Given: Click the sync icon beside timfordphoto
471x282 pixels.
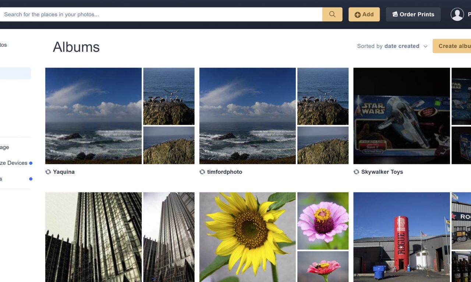Looking at the screenshot, I should [202, 172].
